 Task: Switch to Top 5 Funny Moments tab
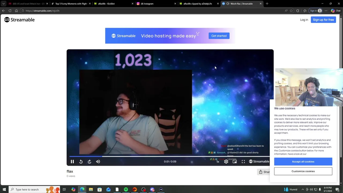pos(71,4)
